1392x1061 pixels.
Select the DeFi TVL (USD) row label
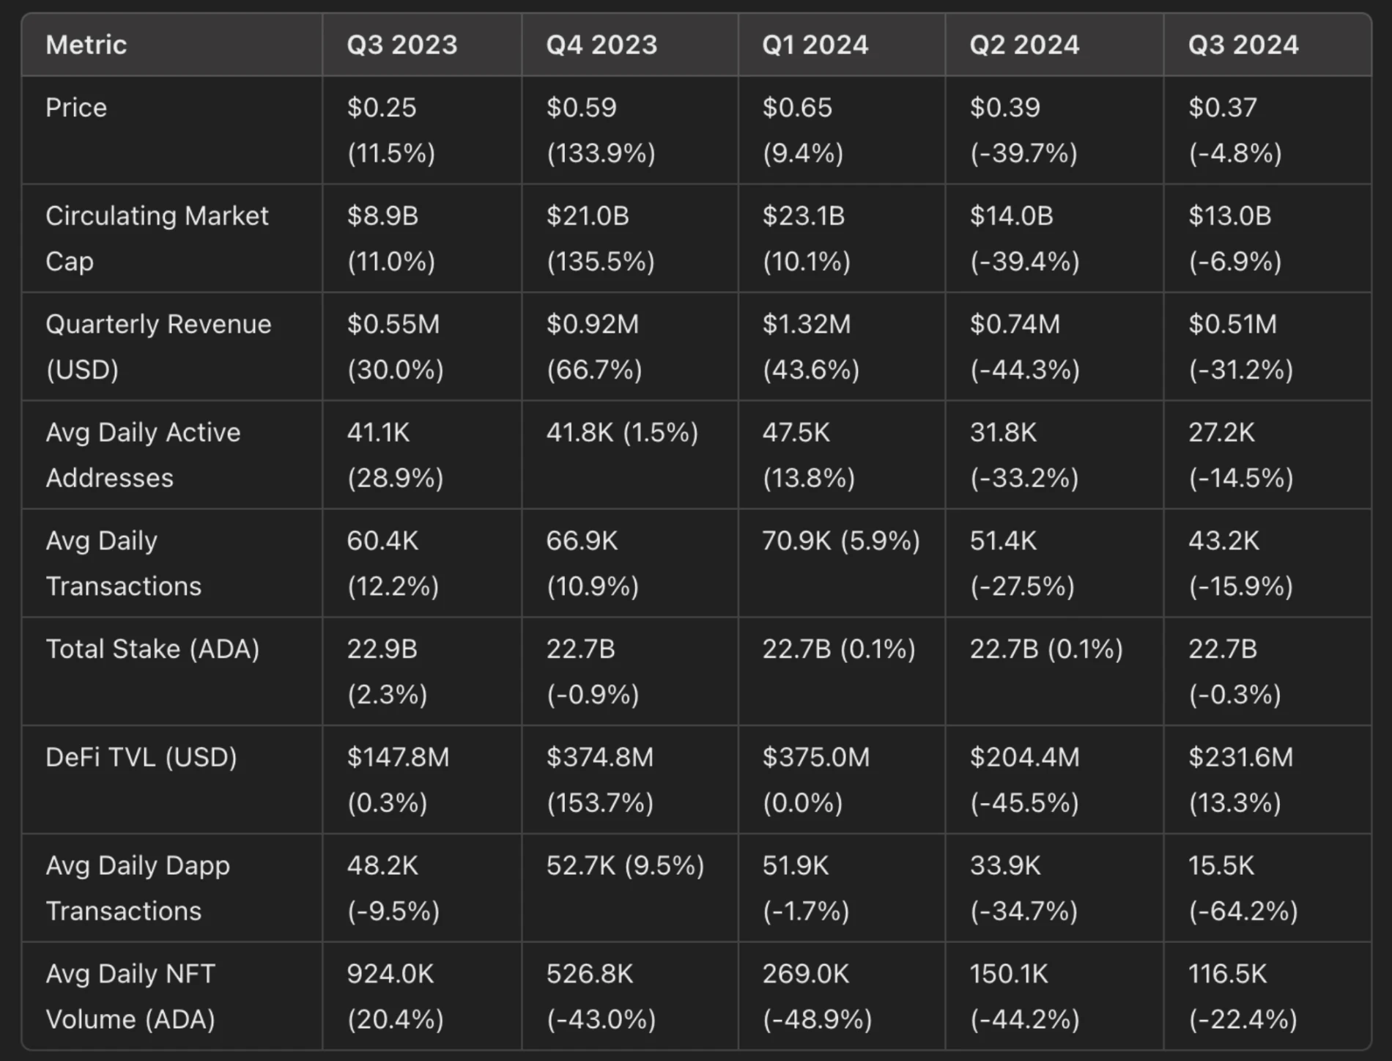141,757
